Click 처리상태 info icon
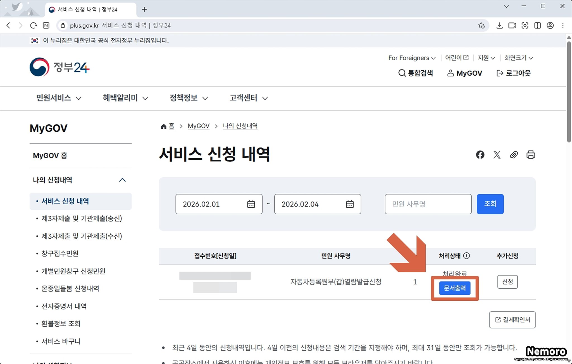 pyautogui.click(x=466, y=256)
